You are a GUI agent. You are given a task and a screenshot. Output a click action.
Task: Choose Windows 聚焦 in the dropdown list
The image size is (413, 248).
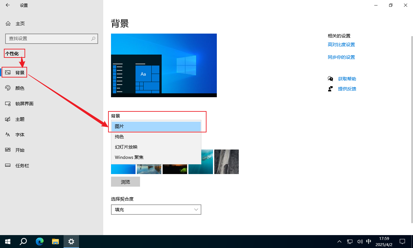click(156, 157)
